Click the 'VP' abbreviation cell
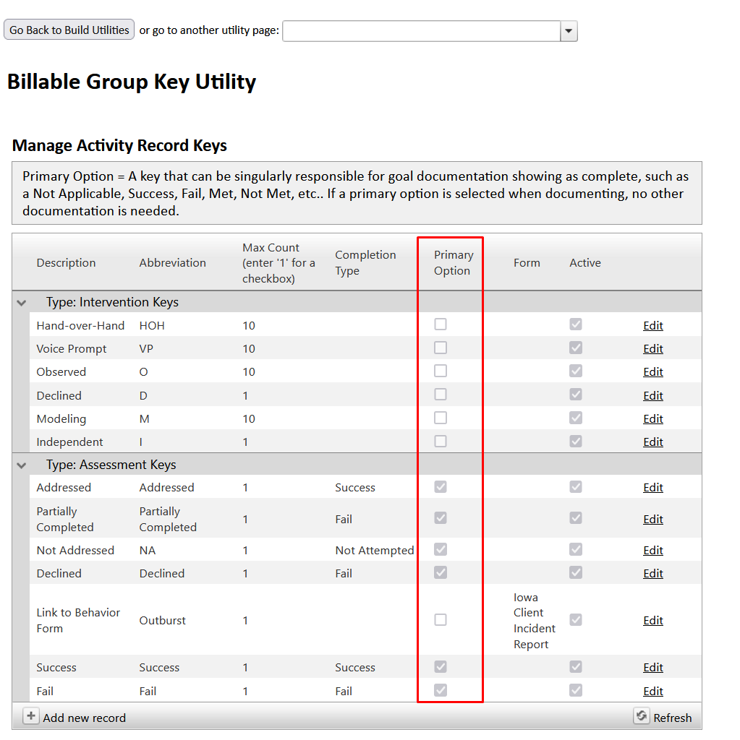Screen dimensions: 740x740 coord(146,349)
